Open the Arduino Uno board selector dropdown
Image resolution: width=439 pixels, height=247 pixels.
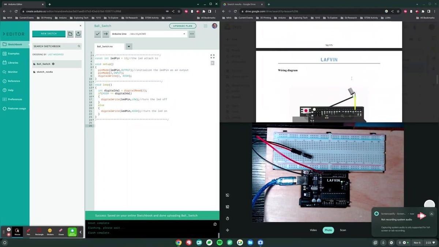149,34
